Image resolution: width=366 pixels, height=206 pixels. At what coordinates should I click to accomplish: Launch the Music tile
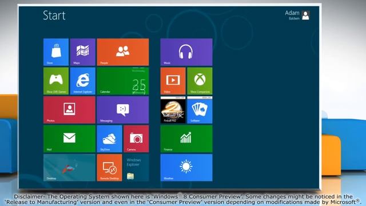coord(186,52)
